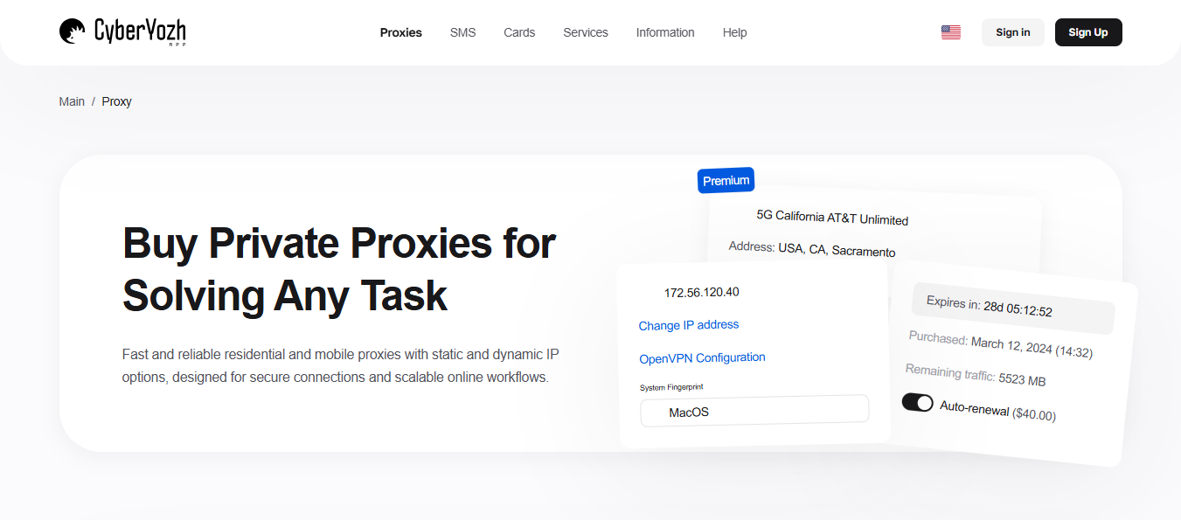This screenshot has width=1181, height=520.
Task: Click the Sign Up button
Action: pos(1087,31)
